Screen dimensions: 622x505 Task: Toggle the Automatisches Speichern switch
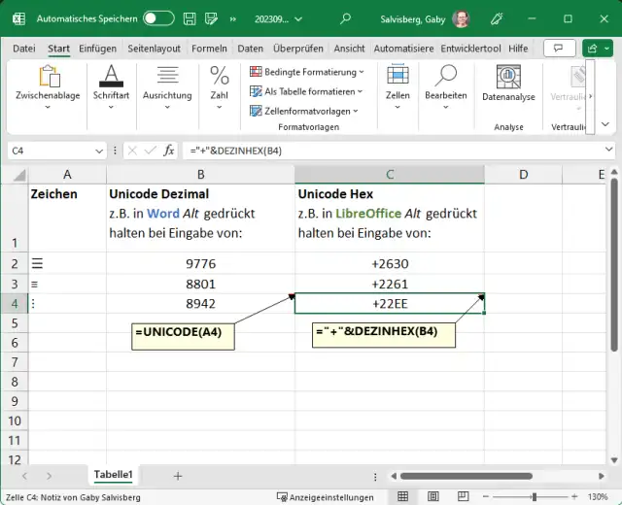(x=157, y=18)
